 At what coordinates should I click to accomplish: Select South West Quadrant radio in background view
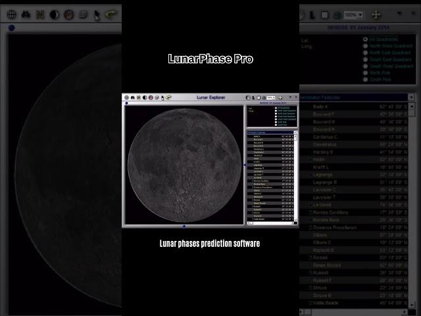click(x=365, y=66)
